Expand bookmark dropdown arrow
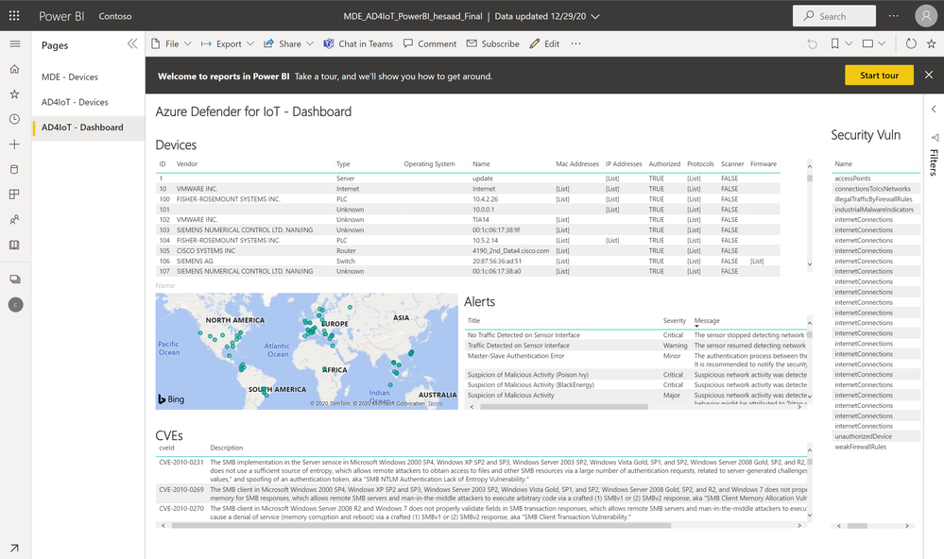The image size is (944, 559). tap(849, 44)
